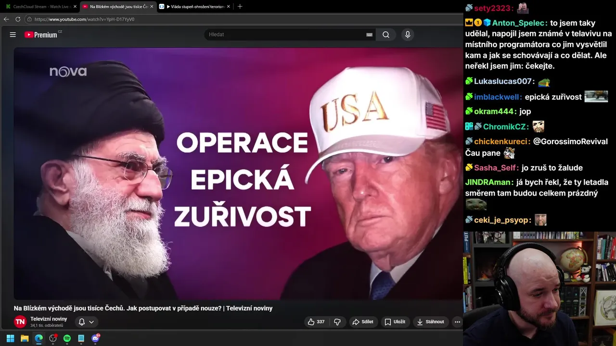Click the 34,1 tis. odběratelů text

47,325
